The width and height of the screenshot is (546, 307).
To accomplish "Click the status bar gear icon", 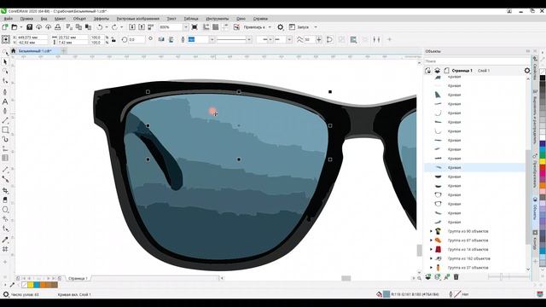I will [x=6, y=294].
